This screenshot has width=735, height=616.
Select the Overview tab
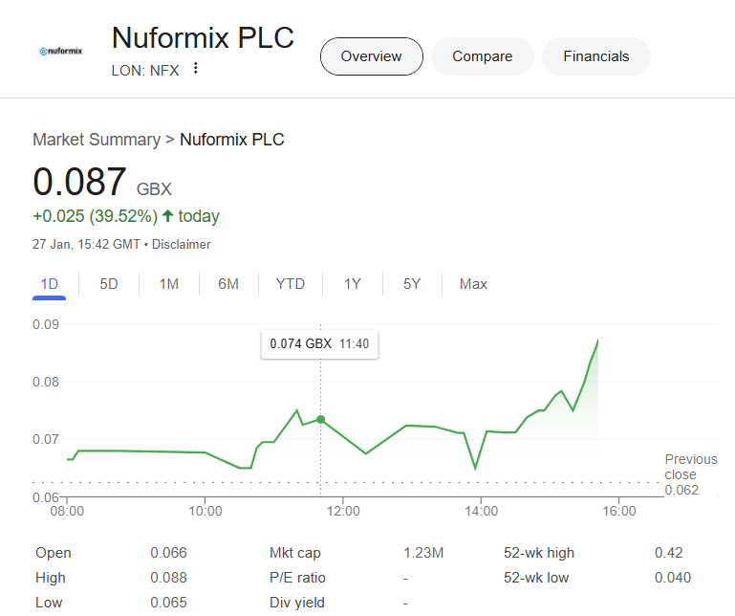pyautogui.click(x=371, y=56)
